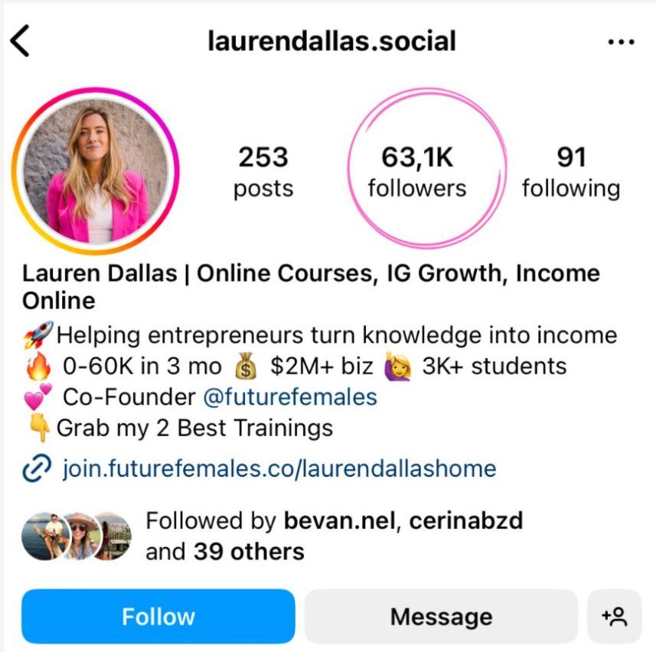This screenshot has width=656, height=652.
Task: Tap follower cerinabzd username
Action: 466,520
